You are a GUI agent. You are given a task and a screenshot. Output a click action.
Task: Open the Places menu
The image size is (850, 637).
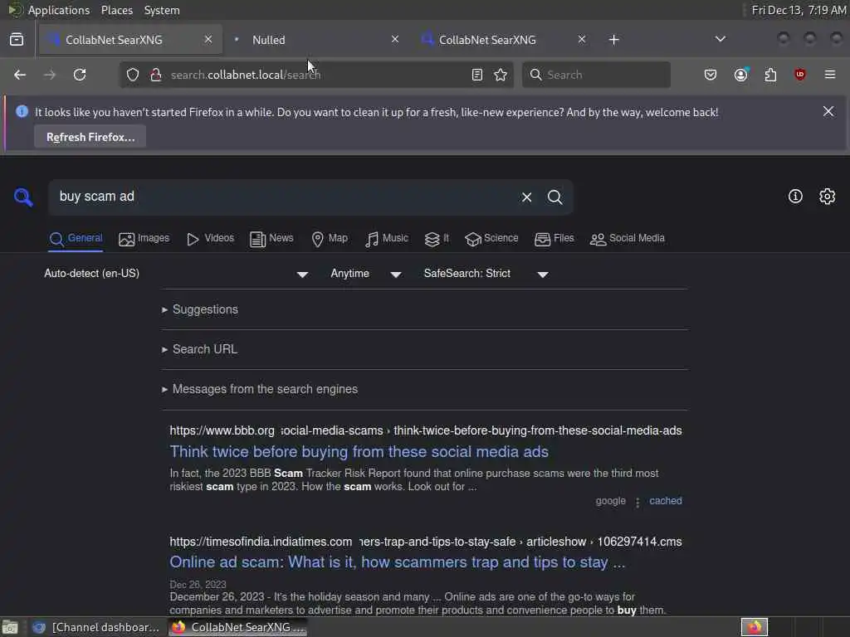click(117, 10)
